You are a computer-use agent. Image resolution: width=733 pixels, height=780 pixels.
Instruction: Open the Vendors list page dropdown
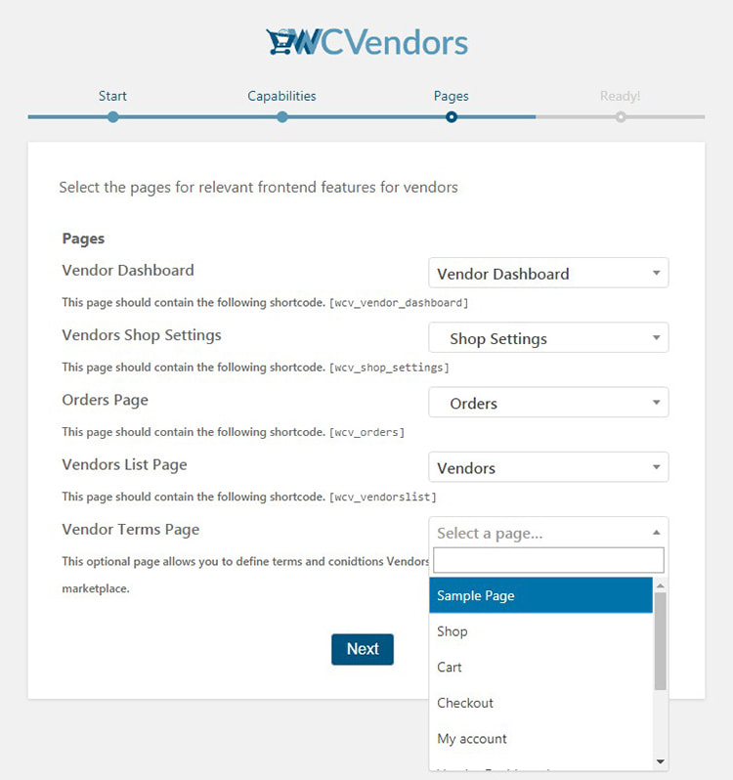[548, 466]
